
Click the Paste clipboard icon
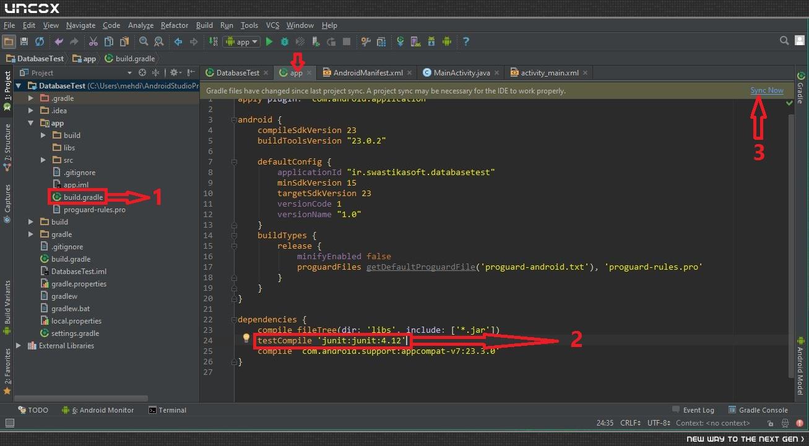[x=124, y=41]
